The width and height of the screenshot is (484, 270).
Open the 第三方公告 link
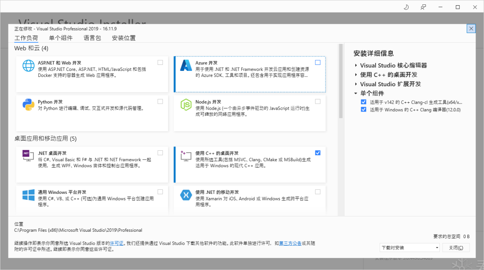point(290,243)
